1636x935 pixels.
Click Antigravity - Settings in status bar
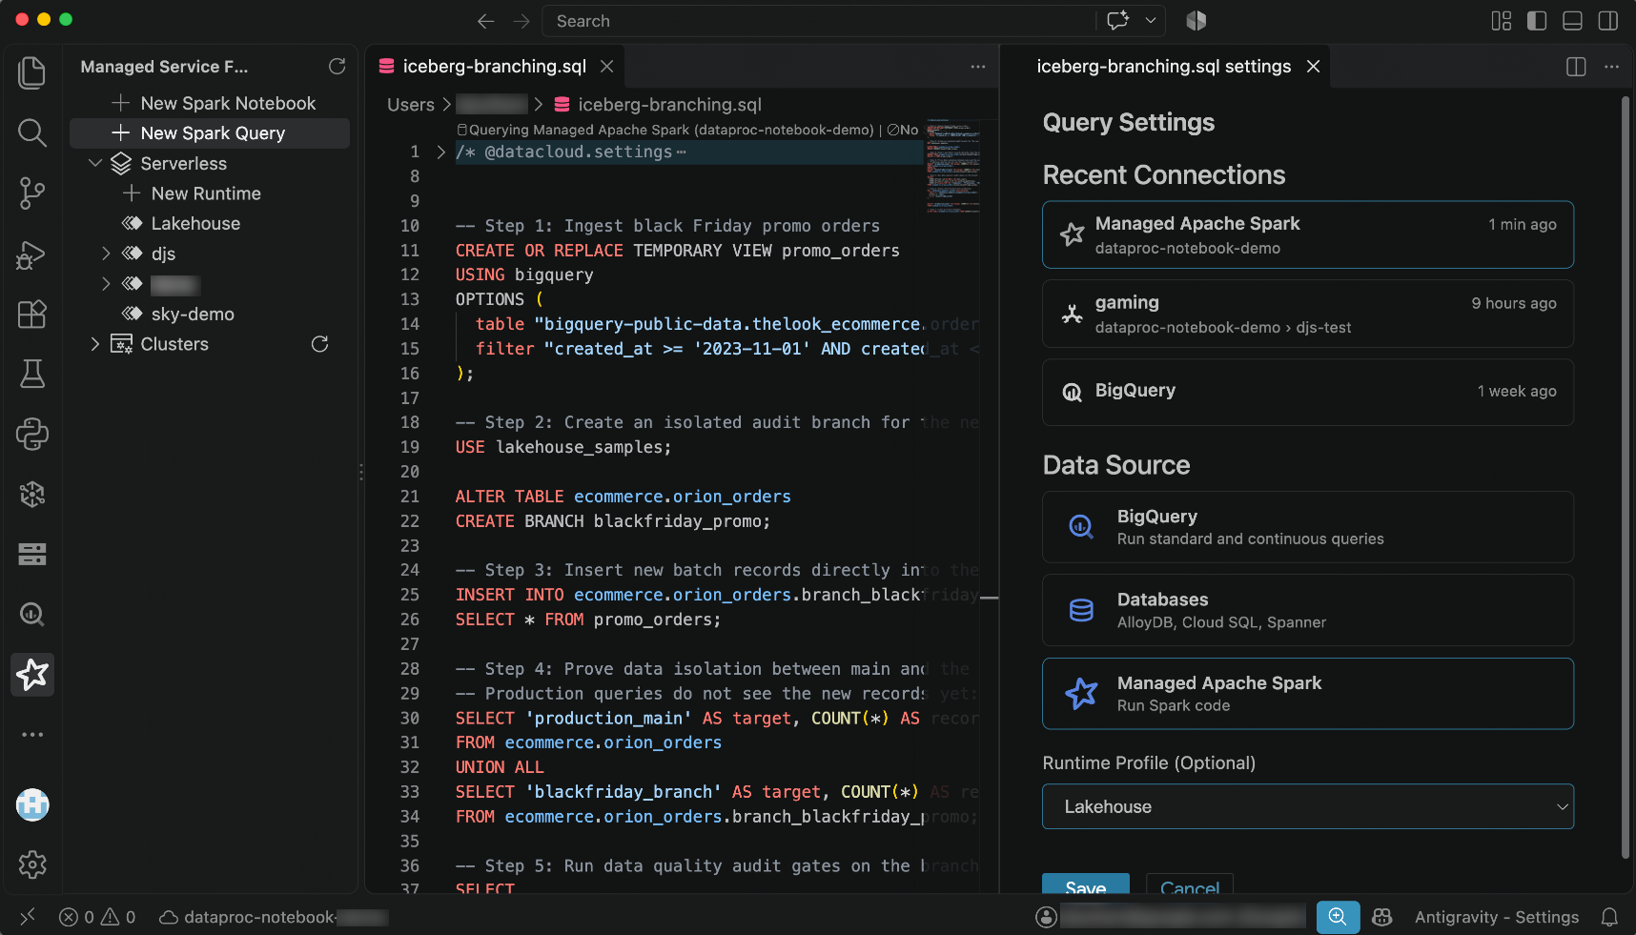(x=1496, y=917)
